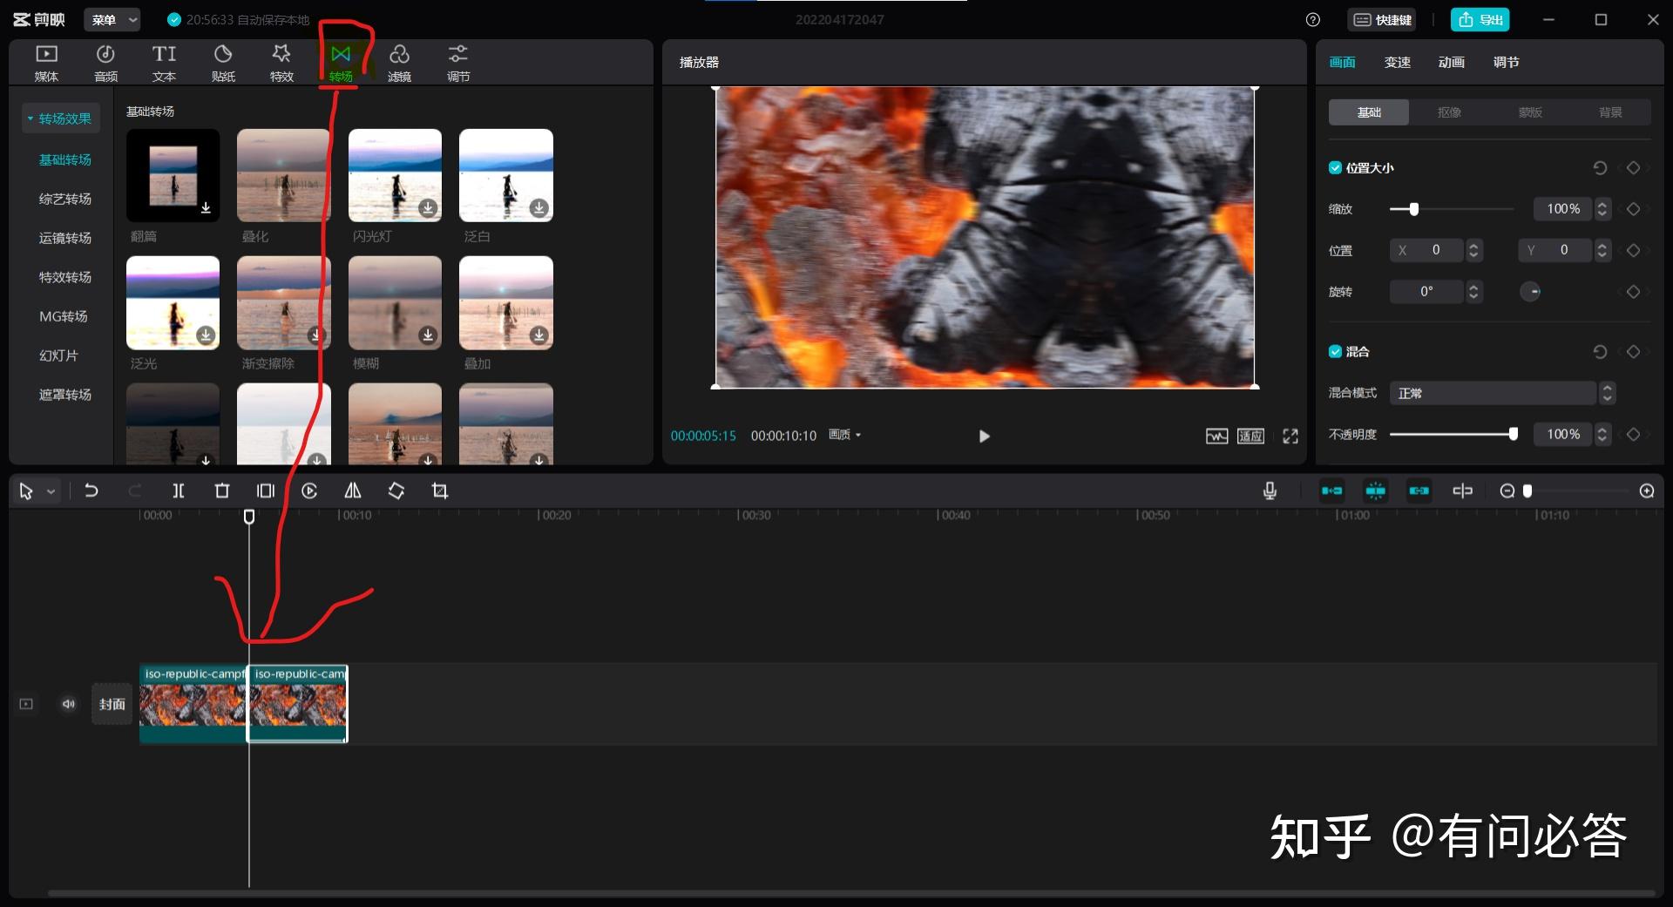
Task: Open the 菜单 dropdown menu
Action: pos(112,19)
